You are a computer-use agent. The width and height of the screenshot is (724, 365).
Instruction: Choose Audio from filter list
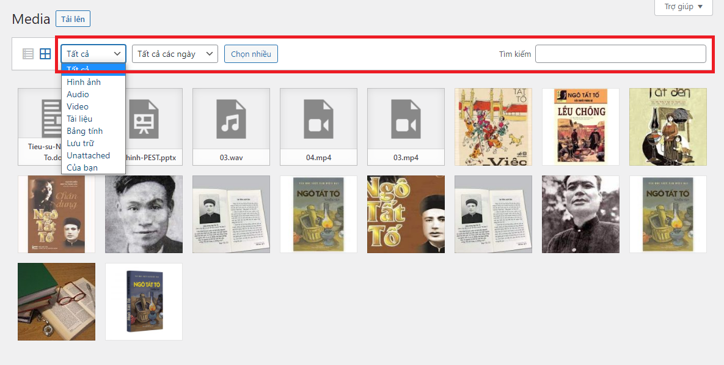(78, 94)
